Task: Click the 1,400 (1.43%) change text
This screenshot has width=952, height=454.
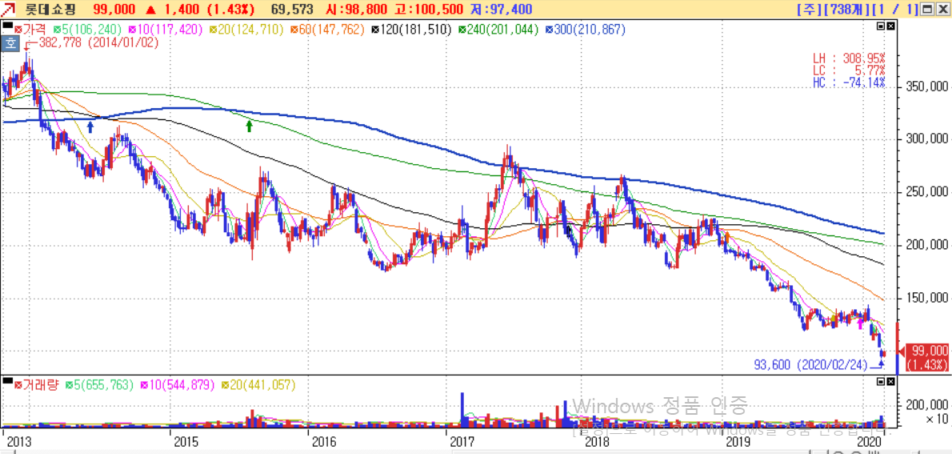Action: [209, 9]
